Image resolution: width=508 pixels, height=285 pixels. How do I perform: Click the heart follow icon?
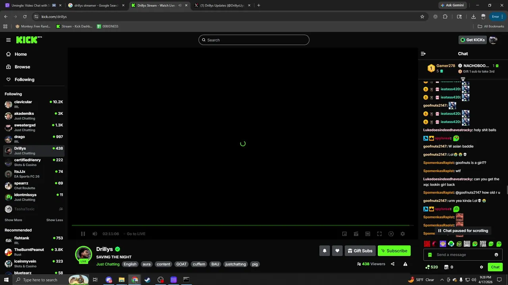(x=337, y=251)
